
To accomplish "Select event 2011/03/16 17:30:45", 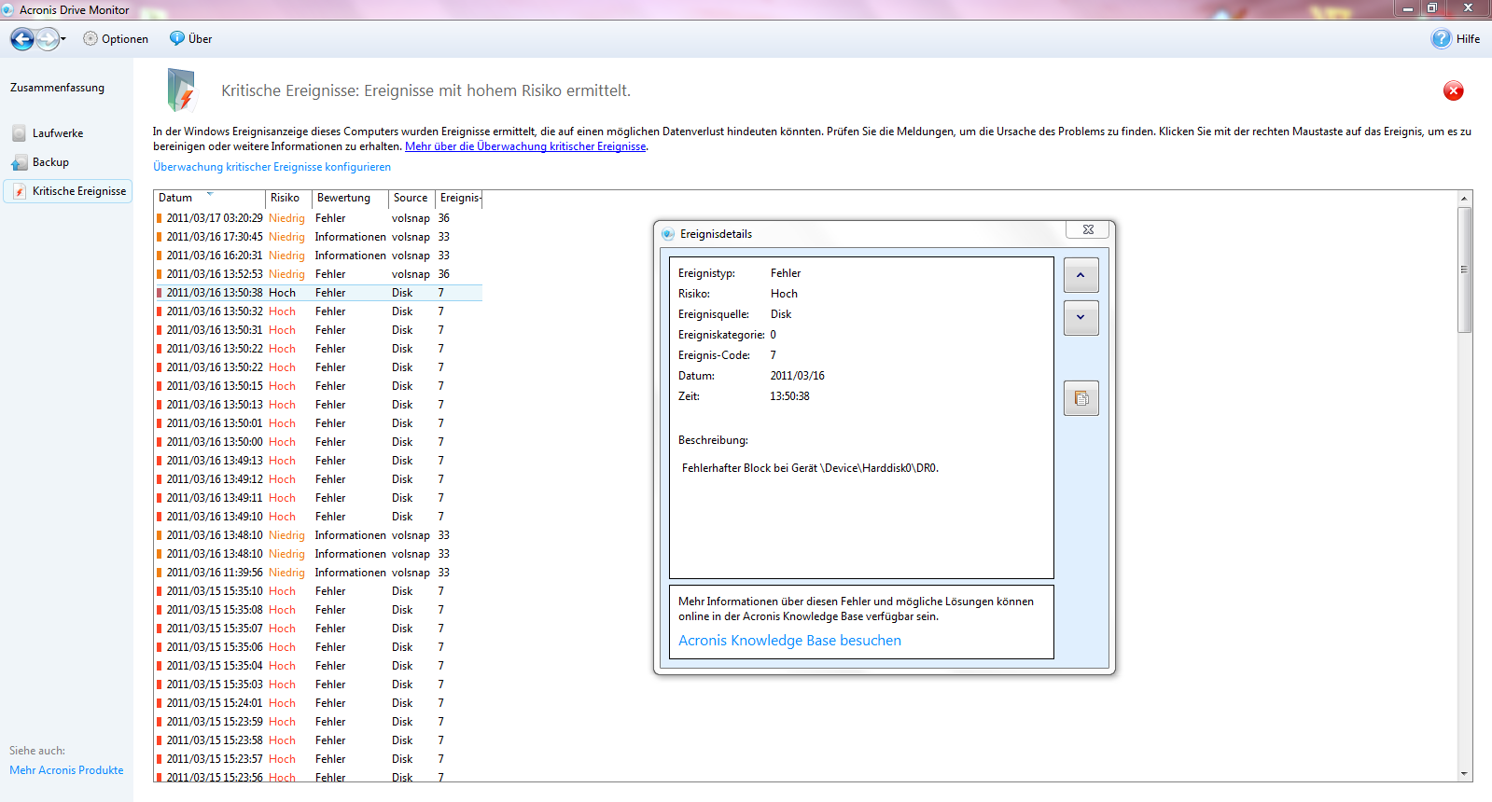I will [318, 237].
